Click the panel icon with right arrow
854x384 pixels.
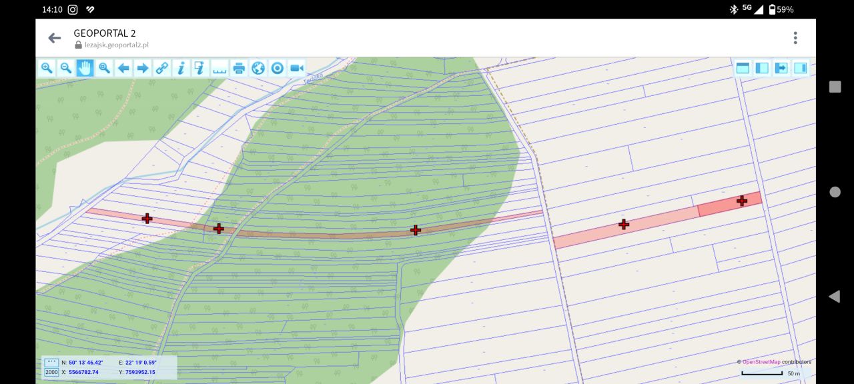[781, 68]
